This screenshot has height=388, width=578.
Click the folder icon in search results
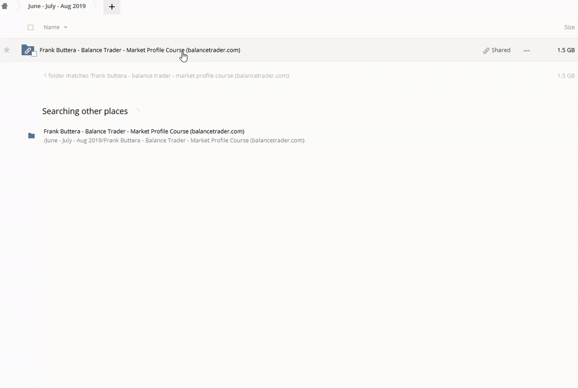(31, 136)
